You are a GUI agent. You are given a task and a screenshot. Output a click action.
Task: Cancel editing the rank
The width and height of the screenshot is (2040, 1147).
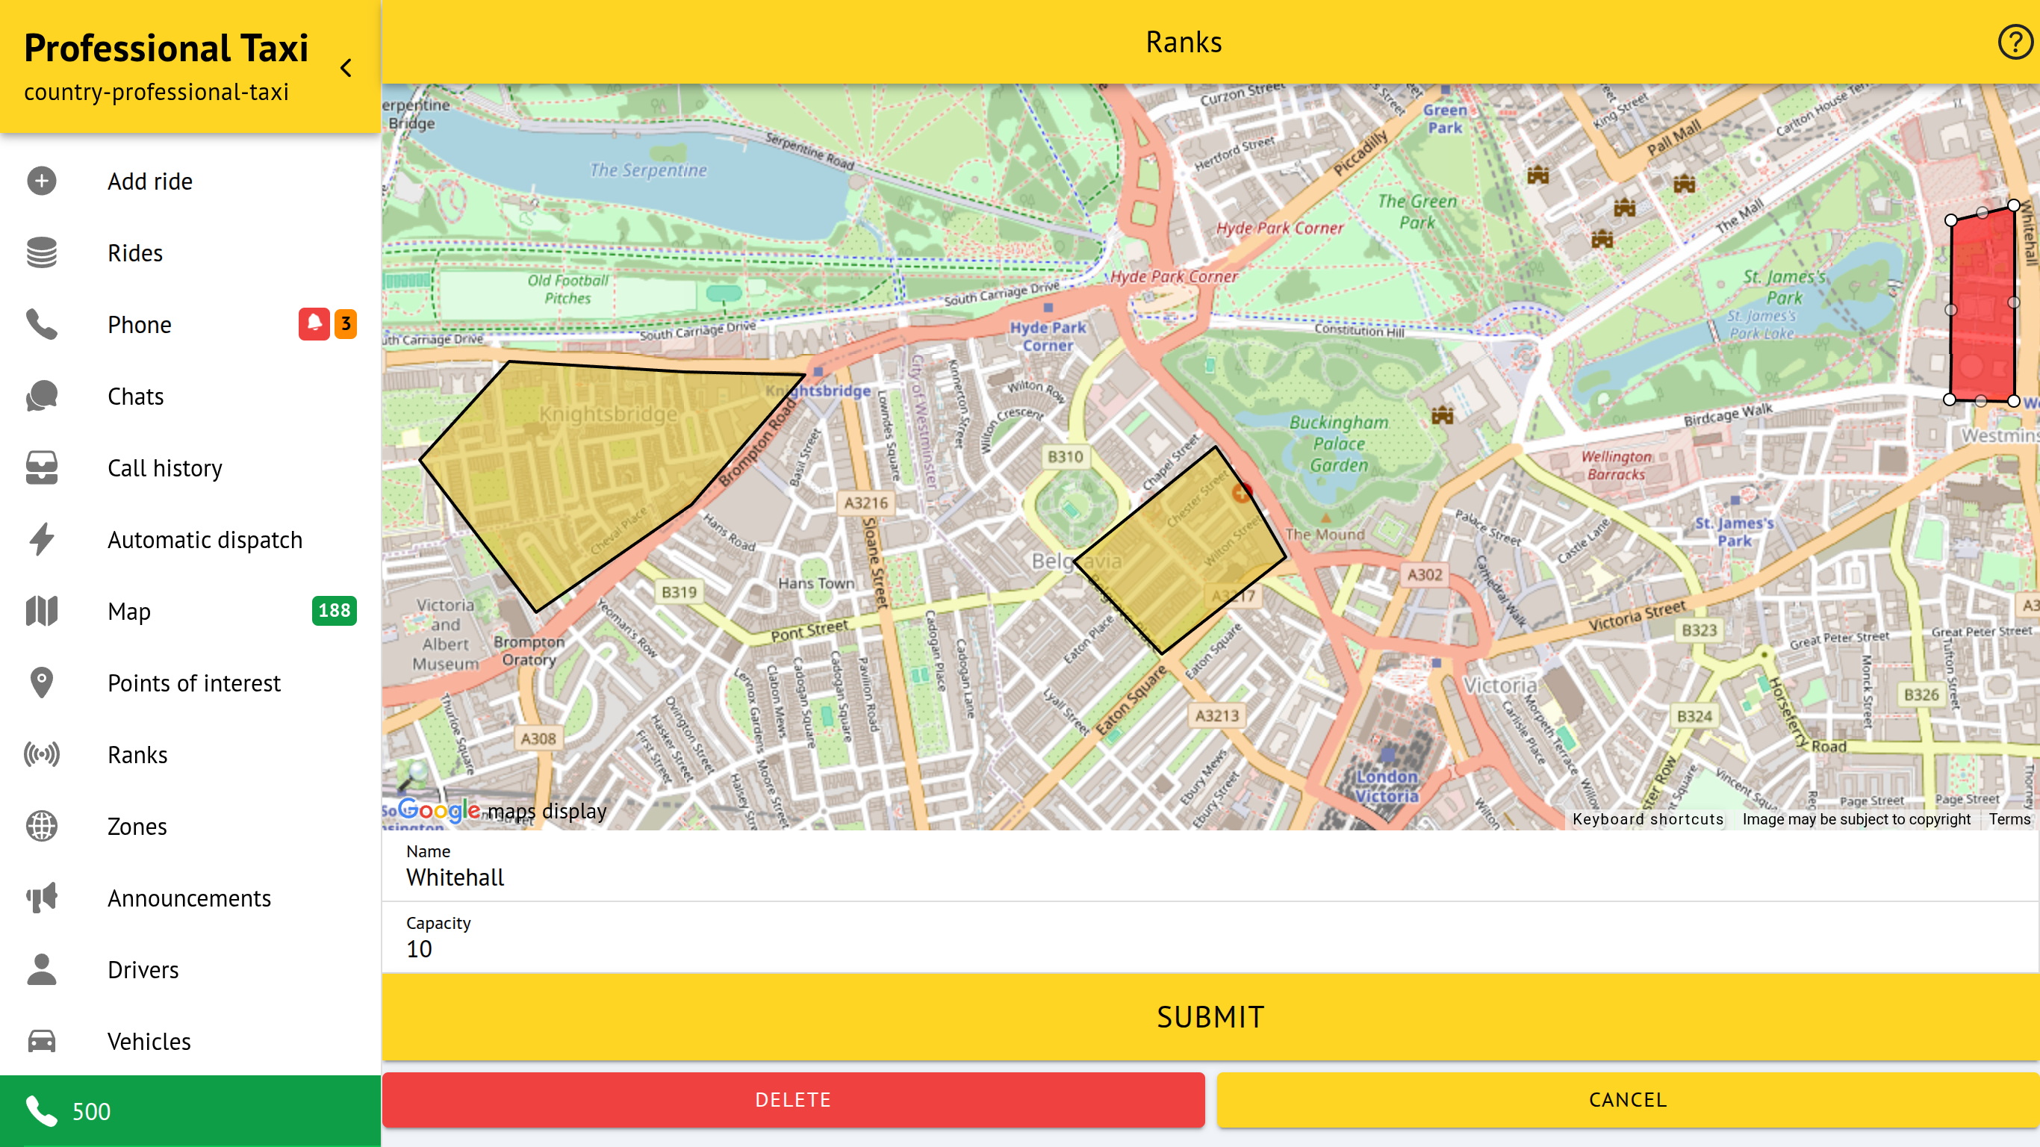(1627, 1099)
